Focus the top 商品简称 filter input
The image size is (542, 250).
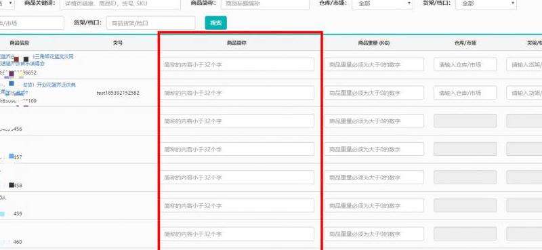pos(265,4)
